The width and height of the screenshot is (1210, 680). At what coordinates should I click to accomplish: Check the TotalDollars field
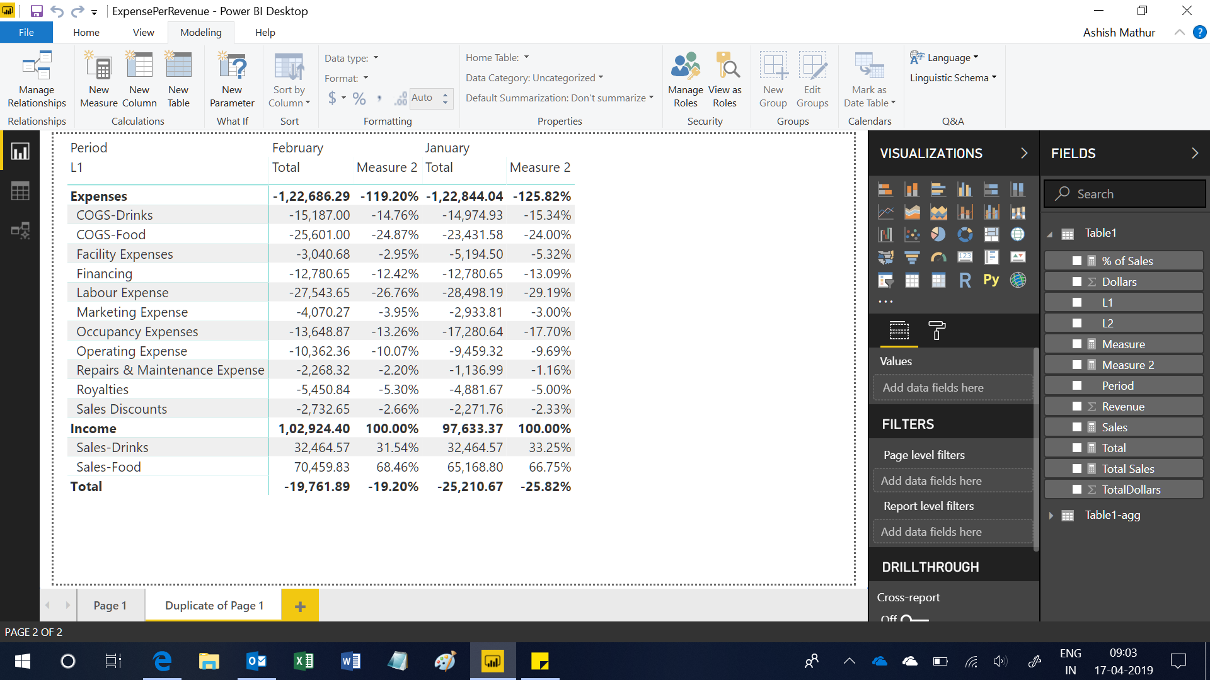coord(1077,489)
